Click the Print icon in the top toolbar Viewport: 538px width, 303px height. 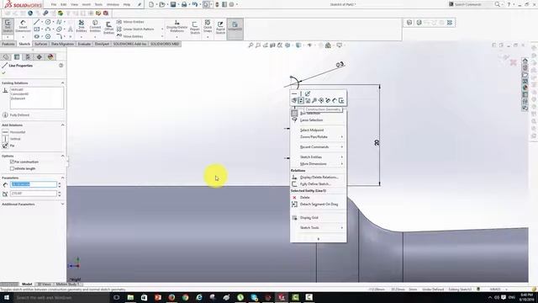[184, 4]
